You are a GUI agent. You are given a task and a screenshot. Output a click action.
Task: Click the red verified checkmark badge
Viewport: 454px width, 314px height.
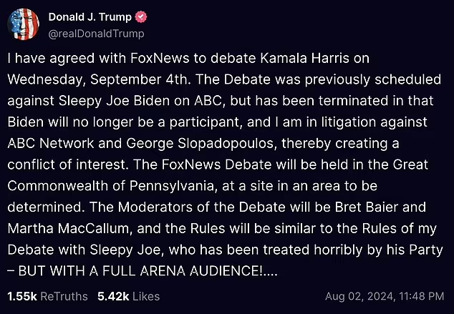click(x=141, y=17)
